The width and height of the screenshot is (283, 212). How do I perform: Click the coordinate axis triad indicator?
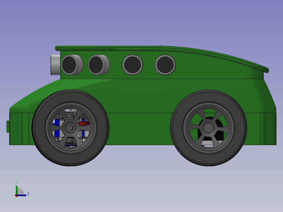pyautogui.click(x=22, y=189)
